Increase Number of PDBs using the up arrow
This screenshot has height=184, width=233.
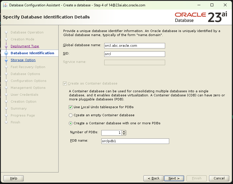[x=124, y=132]
